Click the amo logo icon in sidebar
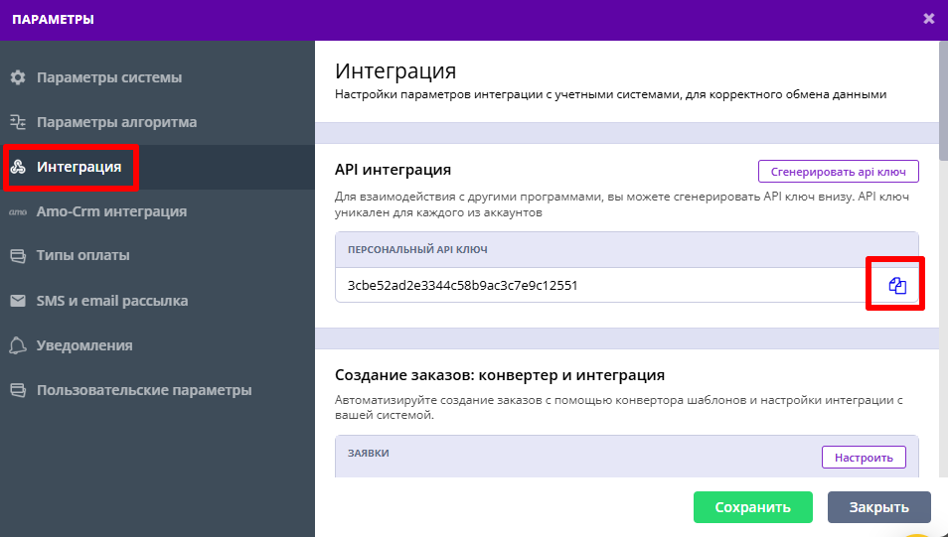This screenshot has height=537, width=948. [x=17, y=211]
